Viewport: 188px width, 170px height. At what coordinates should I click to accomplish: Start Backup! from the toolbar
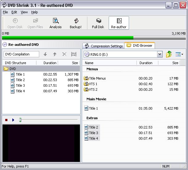point(76,23)
